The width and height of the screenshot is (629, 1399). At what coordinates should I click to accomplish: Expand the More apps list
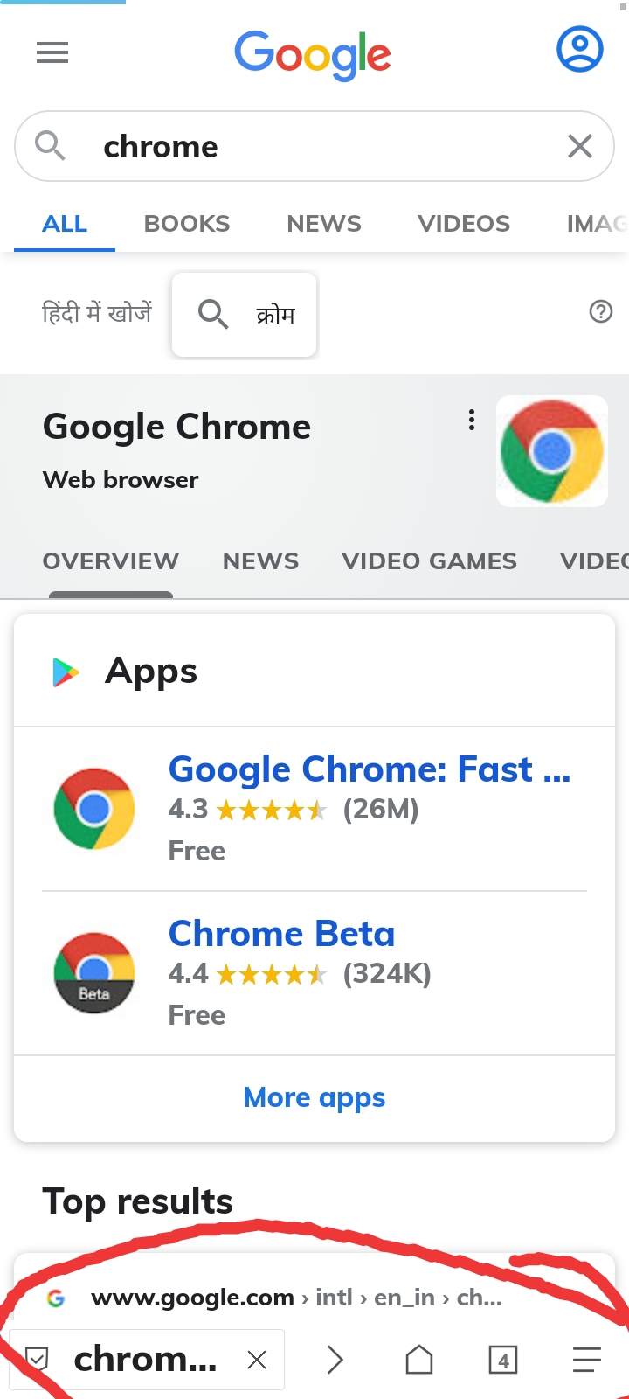(x=314, y=1097)
